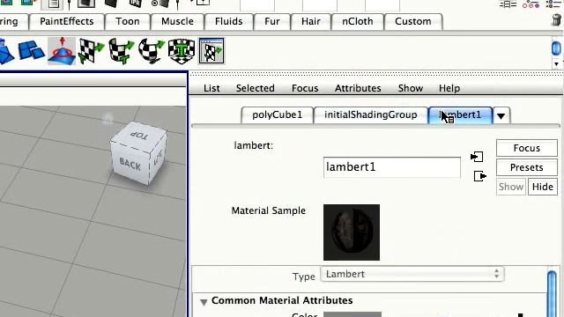
Task: Click the shelf scroll down arrow
Action: pyautogui.click(x=556, y=64)
